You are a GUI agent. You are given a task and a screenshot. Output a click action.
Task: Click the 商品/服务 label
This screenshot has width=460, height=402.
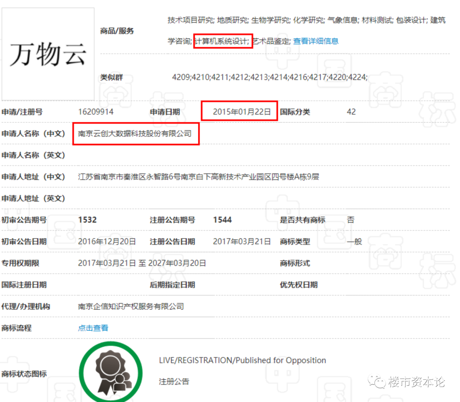pos(117,31)
